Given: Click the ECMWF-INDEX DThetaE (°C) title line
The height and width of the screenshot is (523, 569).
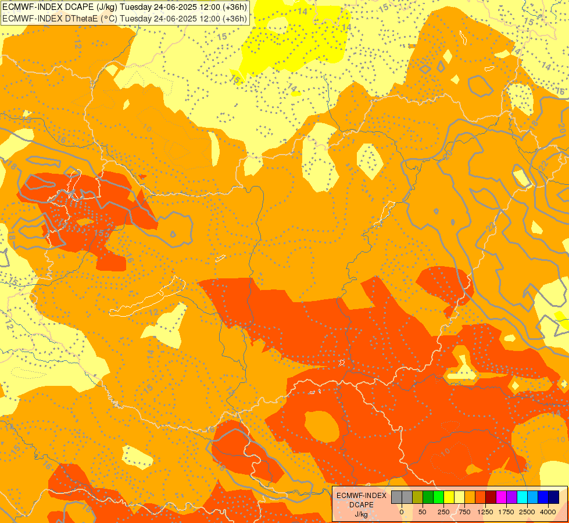Looking at the screenshot, I should pyautogui.click(x=124, y=18).
